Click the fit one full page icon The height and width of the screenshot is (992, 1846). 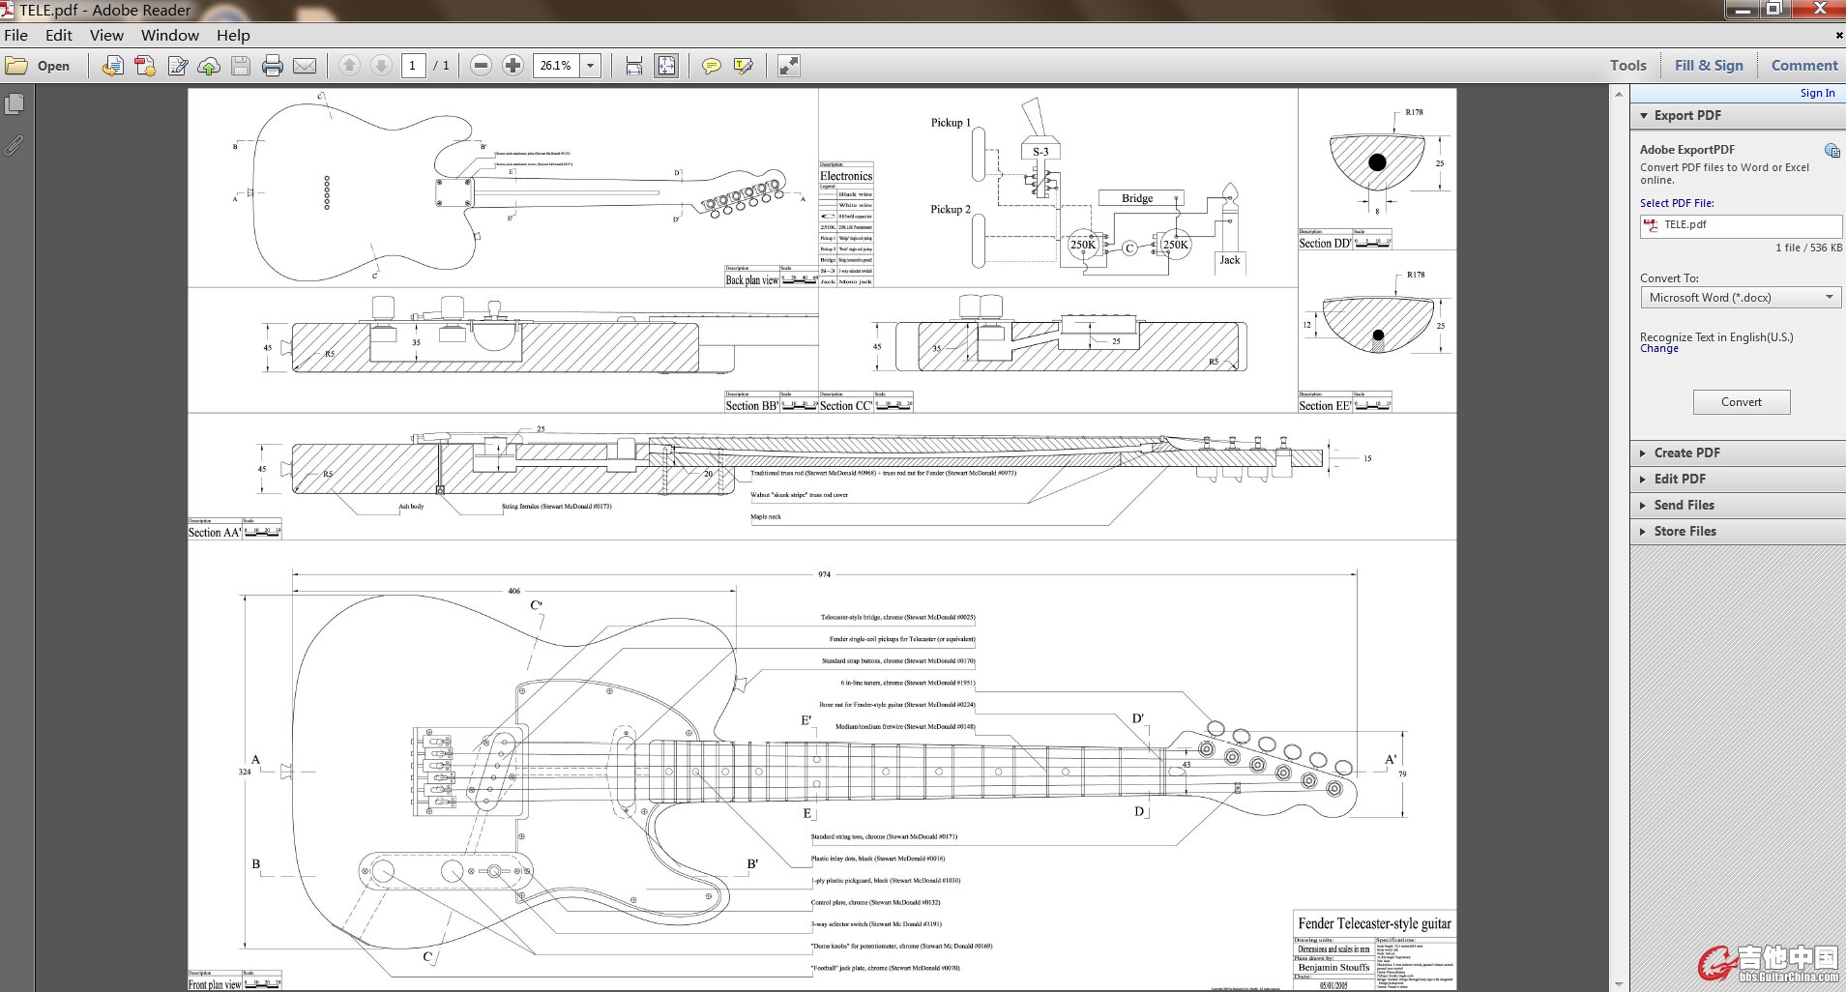pyautogui.click(x=666, y=66)
